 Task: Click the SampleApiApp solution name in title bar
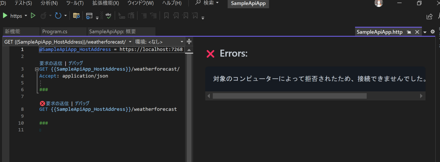[x=248, y=4]
